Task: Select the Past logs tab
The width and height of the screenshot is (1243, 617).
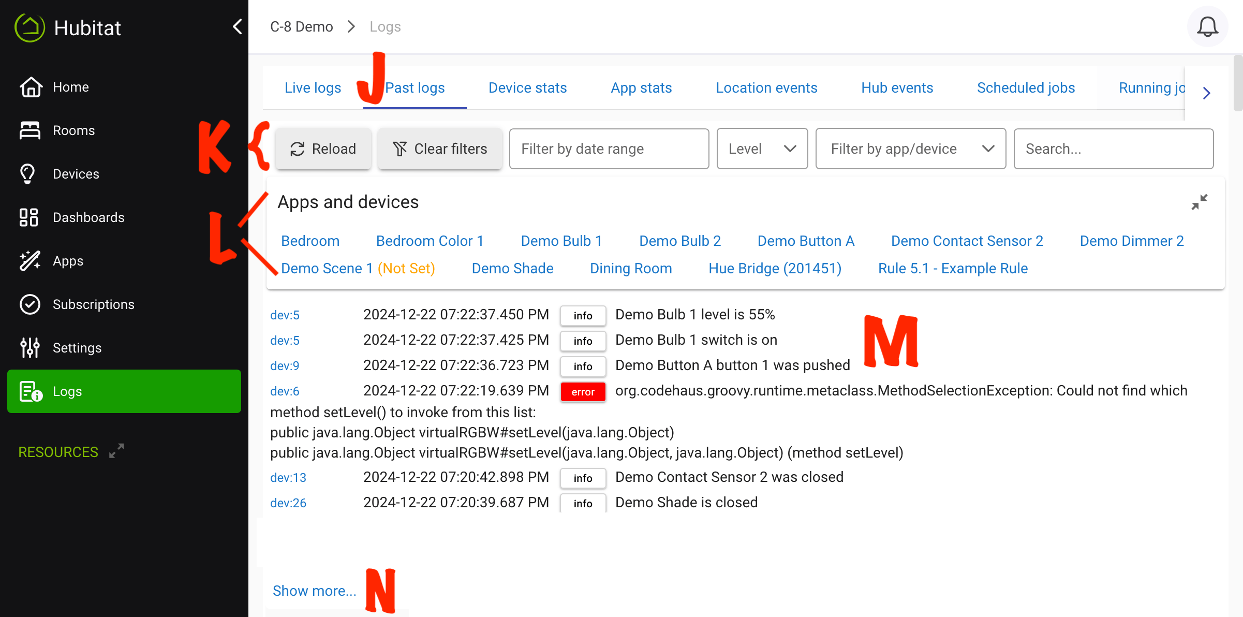Action: (x=415, y=88)
